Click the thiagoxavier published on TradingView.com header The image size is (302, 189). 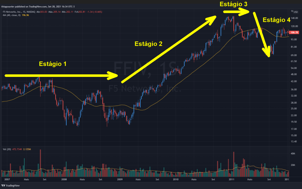point(38,6)
